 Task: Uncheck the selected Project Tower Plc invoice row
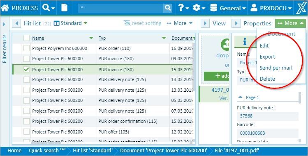[x=26, y=69]
